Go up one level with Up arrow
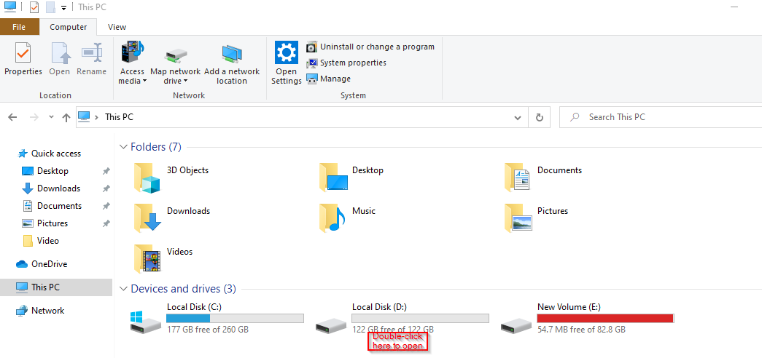 pyautogui.click(x=66, y=117)
